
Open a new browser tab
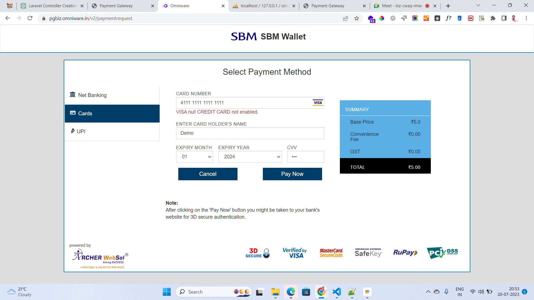(x=448, y=6)
